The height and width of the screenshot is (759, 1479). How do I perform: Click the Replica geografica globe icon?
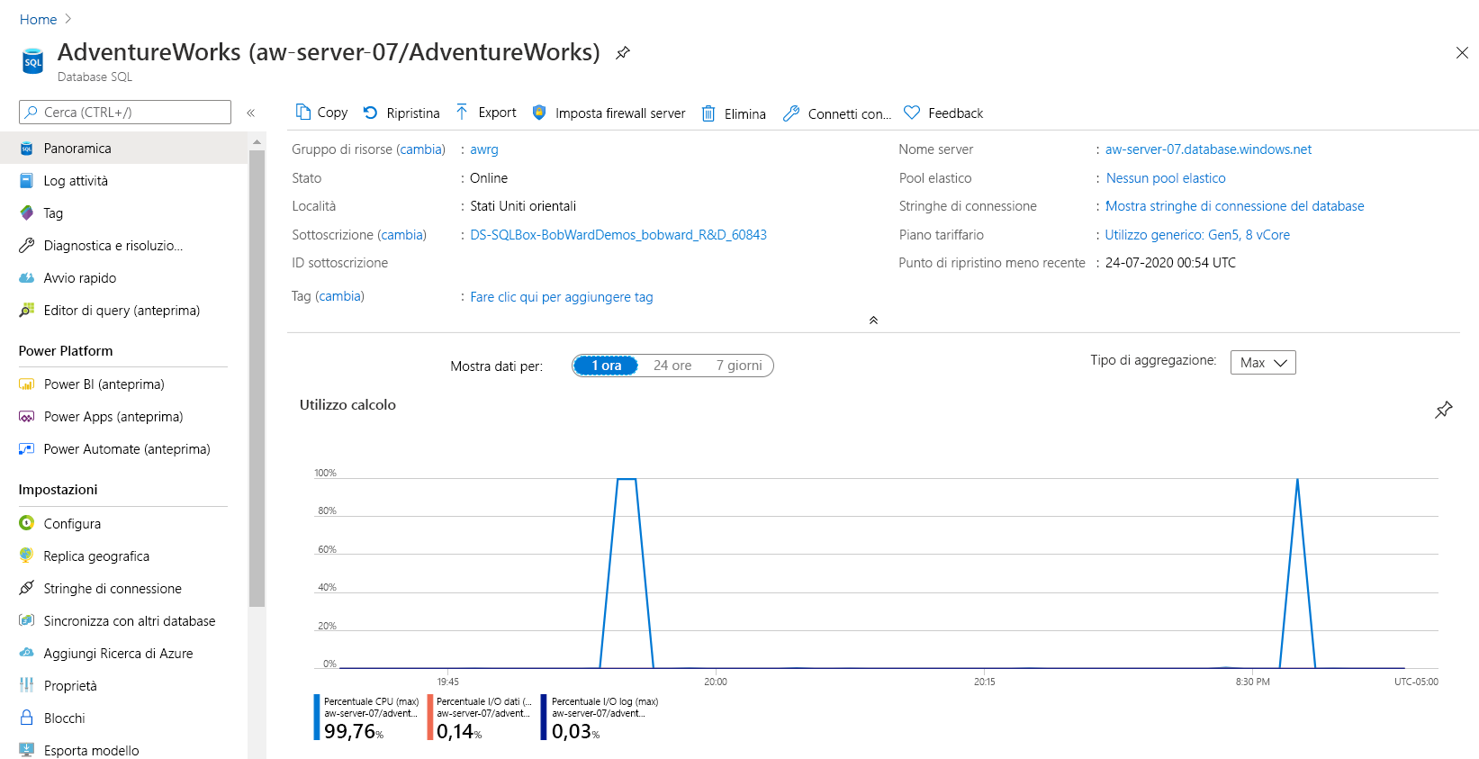27,556
